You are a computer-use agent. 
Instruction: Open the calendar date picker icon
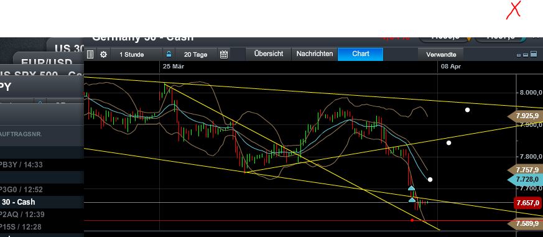point(224,54)
